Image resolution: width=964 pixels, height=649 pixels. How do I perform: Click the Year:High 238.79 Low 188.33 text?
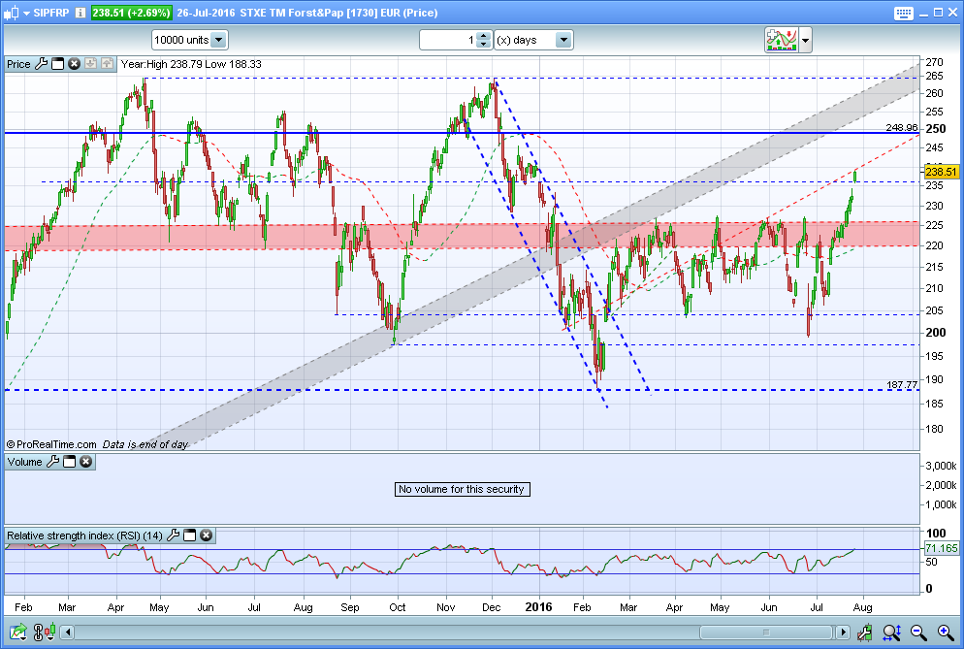click(x=191, y=64)
